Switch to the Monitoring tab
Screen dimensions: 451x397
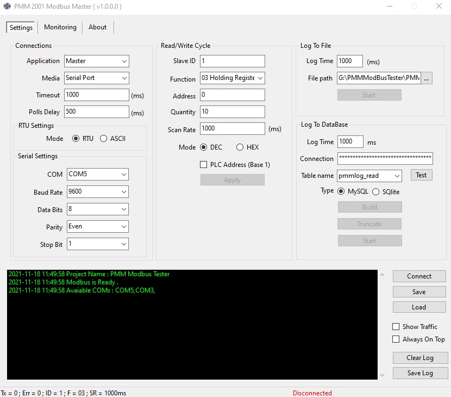tap(60, 27)
